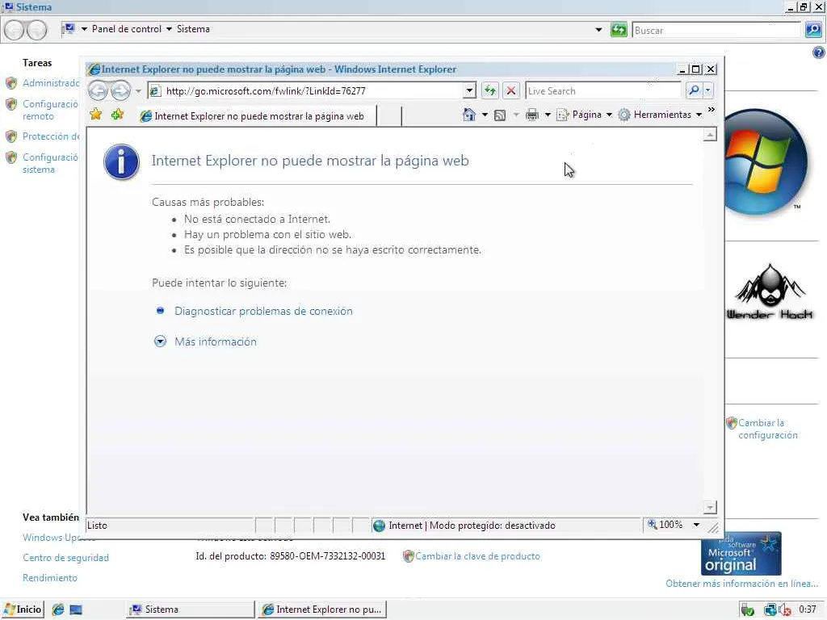827x620 pixels.
Task: Click the refresh page icon
Action: pyautogui.click(x=490, y=90)
